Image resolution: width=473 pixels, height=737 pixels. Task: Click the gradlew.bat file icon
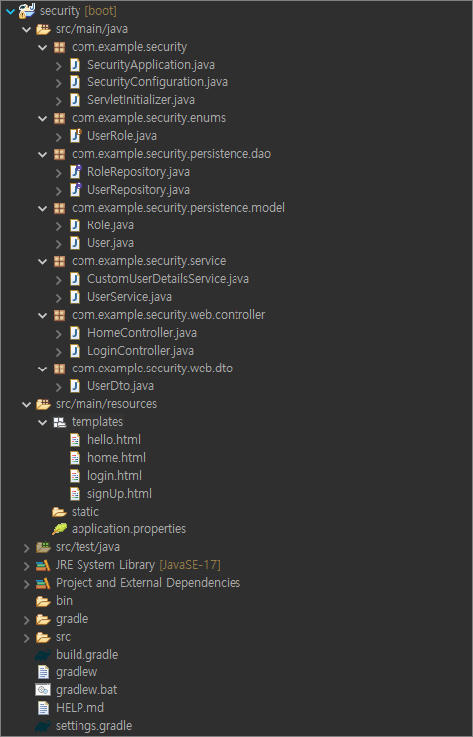[43, 690]
